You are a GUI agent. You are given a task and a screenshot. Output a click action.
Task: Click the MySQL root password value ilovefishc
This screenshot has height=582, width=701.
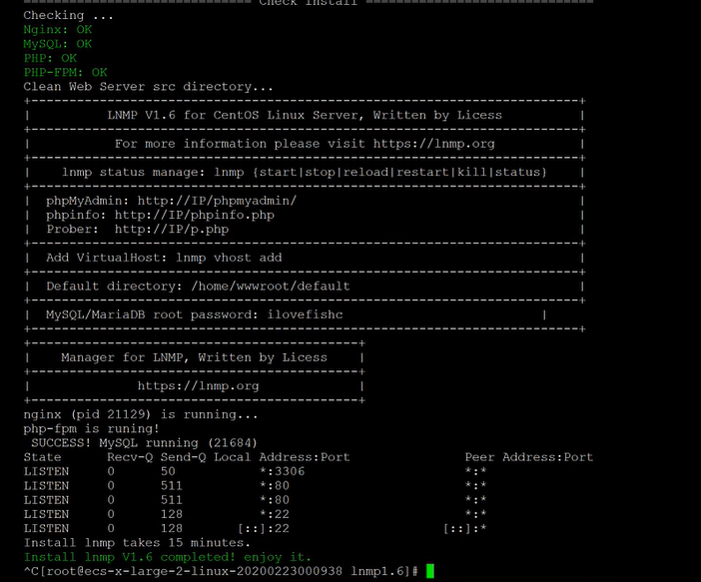click(x=305, y=314)
